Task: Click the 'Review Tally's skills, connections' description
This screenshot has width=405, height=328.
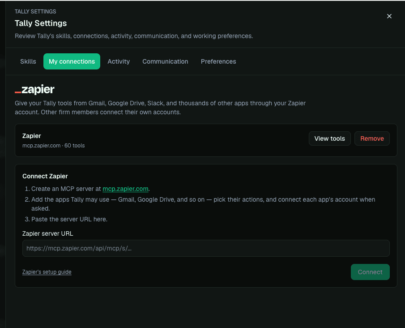Action: (134, 36)
